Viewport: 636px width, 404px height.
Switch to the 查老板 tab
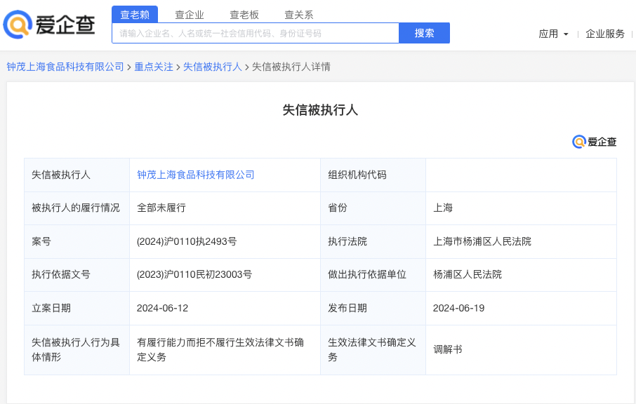click(x=244, y=15)
